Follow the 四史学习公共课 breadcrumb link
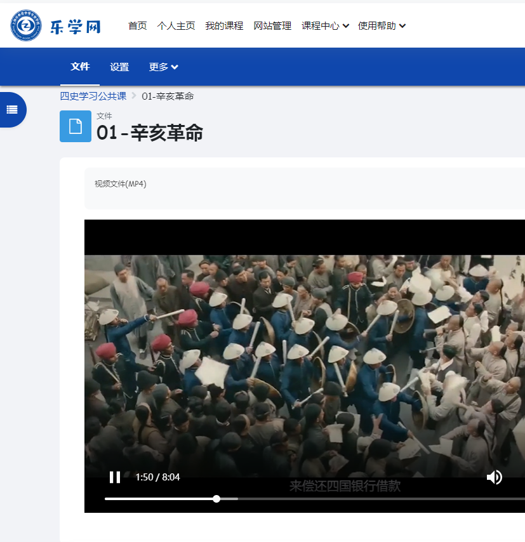Screen dimensions: 525x542 coord(93,96)
